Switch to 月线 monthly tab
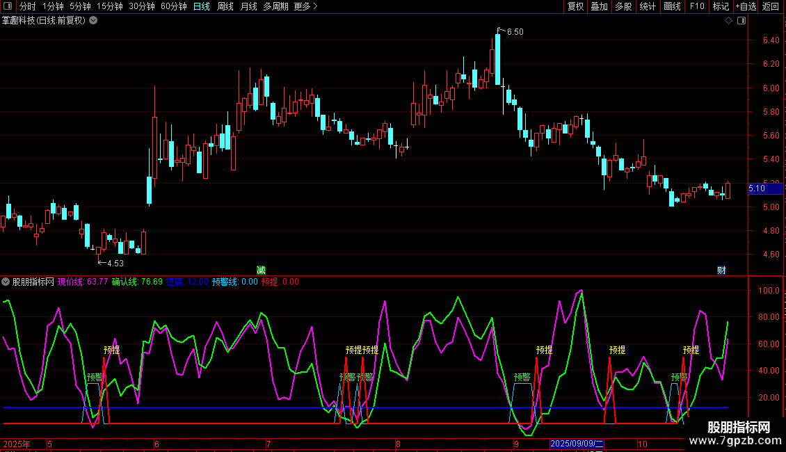 (248, 6)
